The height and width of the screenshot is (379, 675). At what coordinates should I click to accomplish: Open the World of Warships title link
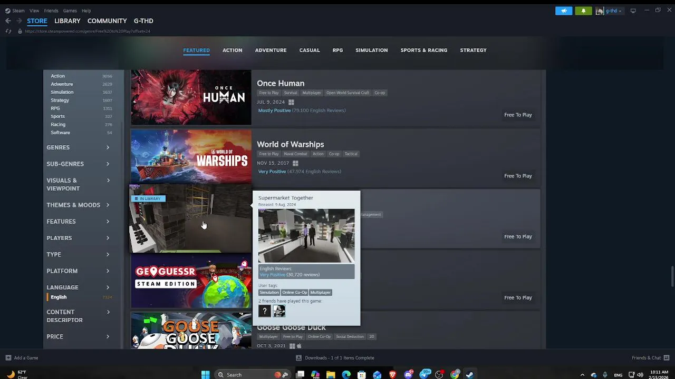(291, 144)
